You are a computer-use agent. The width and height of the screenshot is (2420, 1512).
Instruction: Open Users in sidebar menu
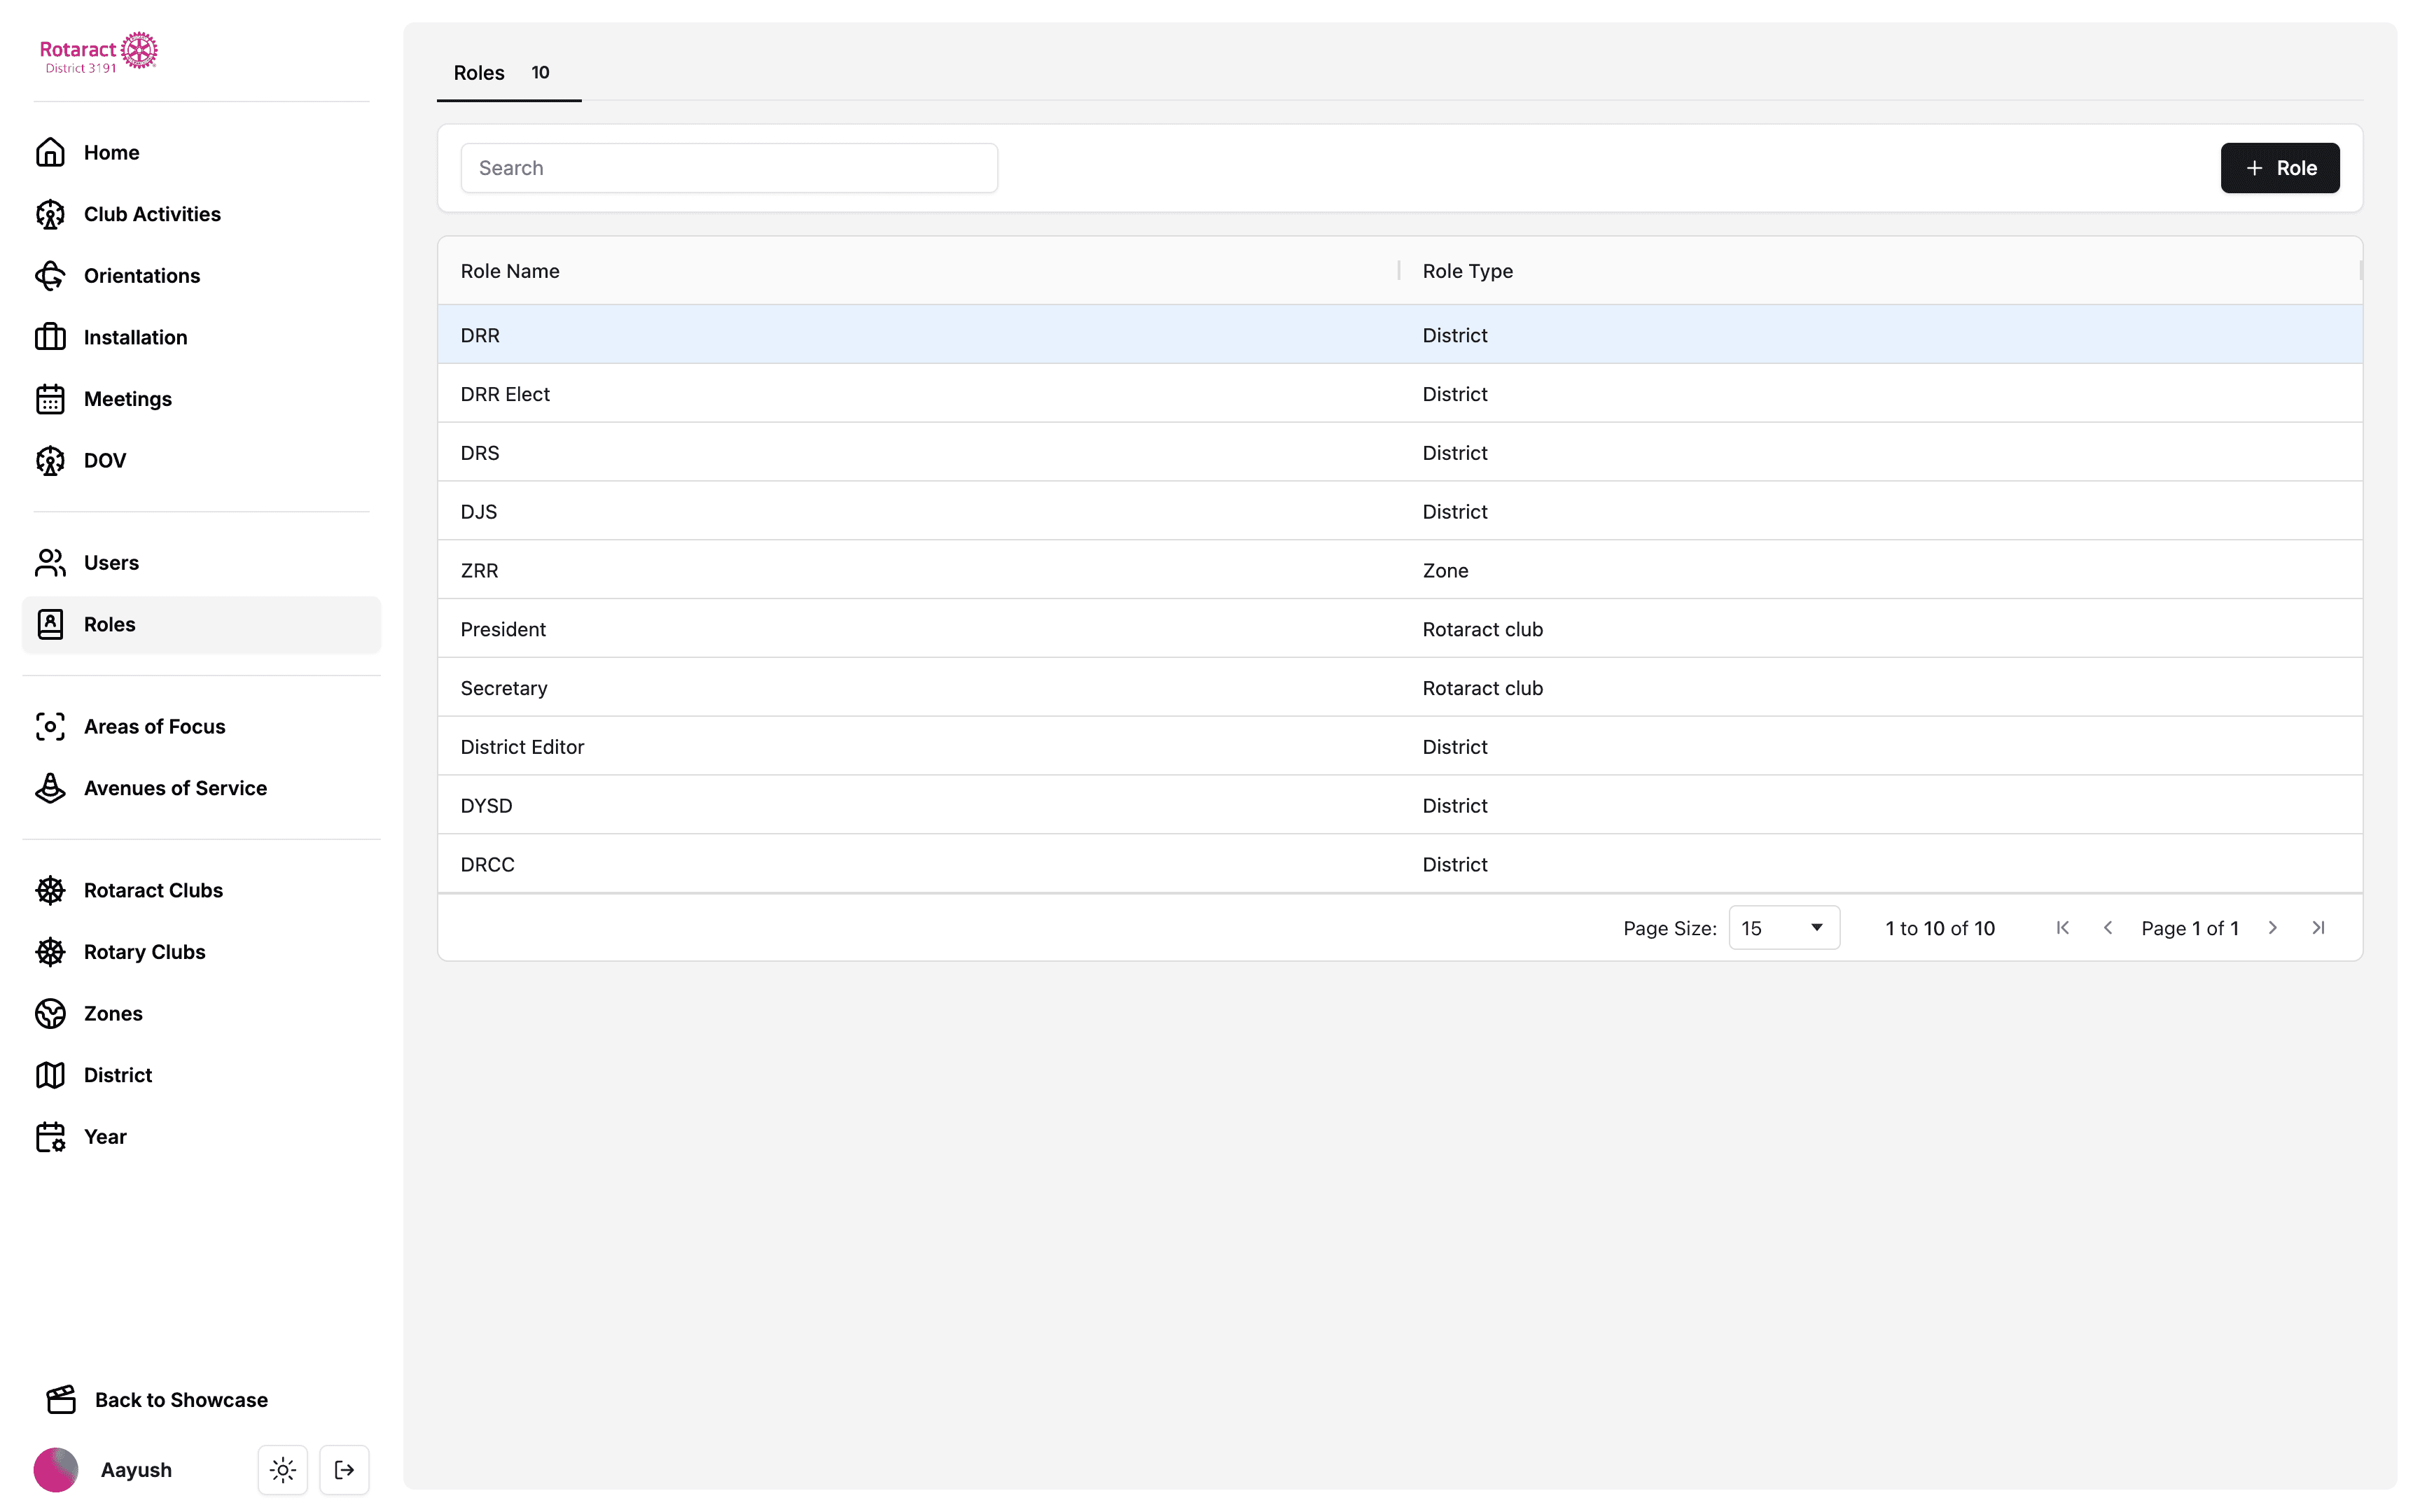point(111,563)
